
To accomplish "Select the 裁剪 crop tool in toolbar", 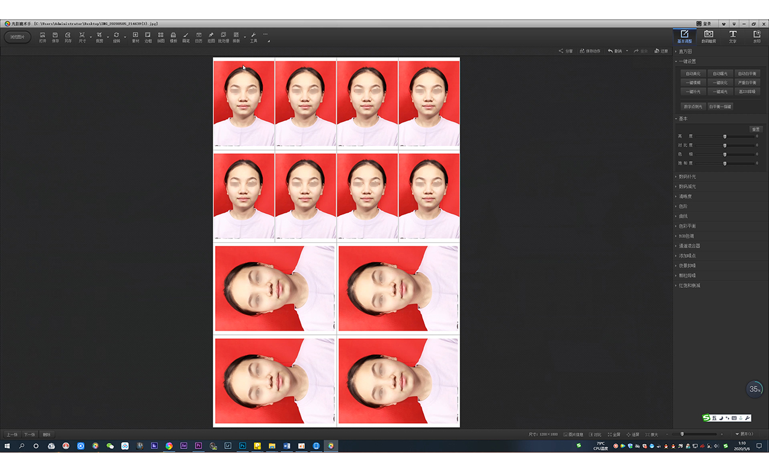I will 100,37.
